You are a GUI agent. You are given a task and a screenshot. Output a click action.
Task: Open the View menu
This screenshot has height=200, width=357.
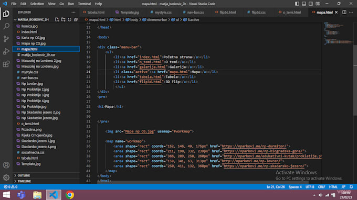click(x=51, y=4)
